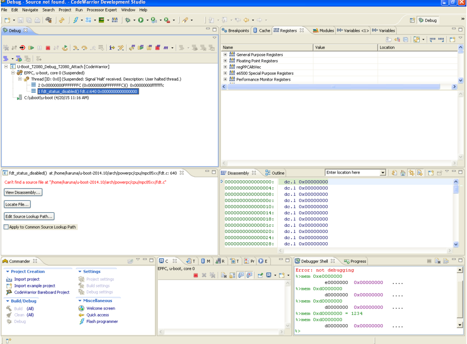Click the Step Into icon

[x=77, y=48]
